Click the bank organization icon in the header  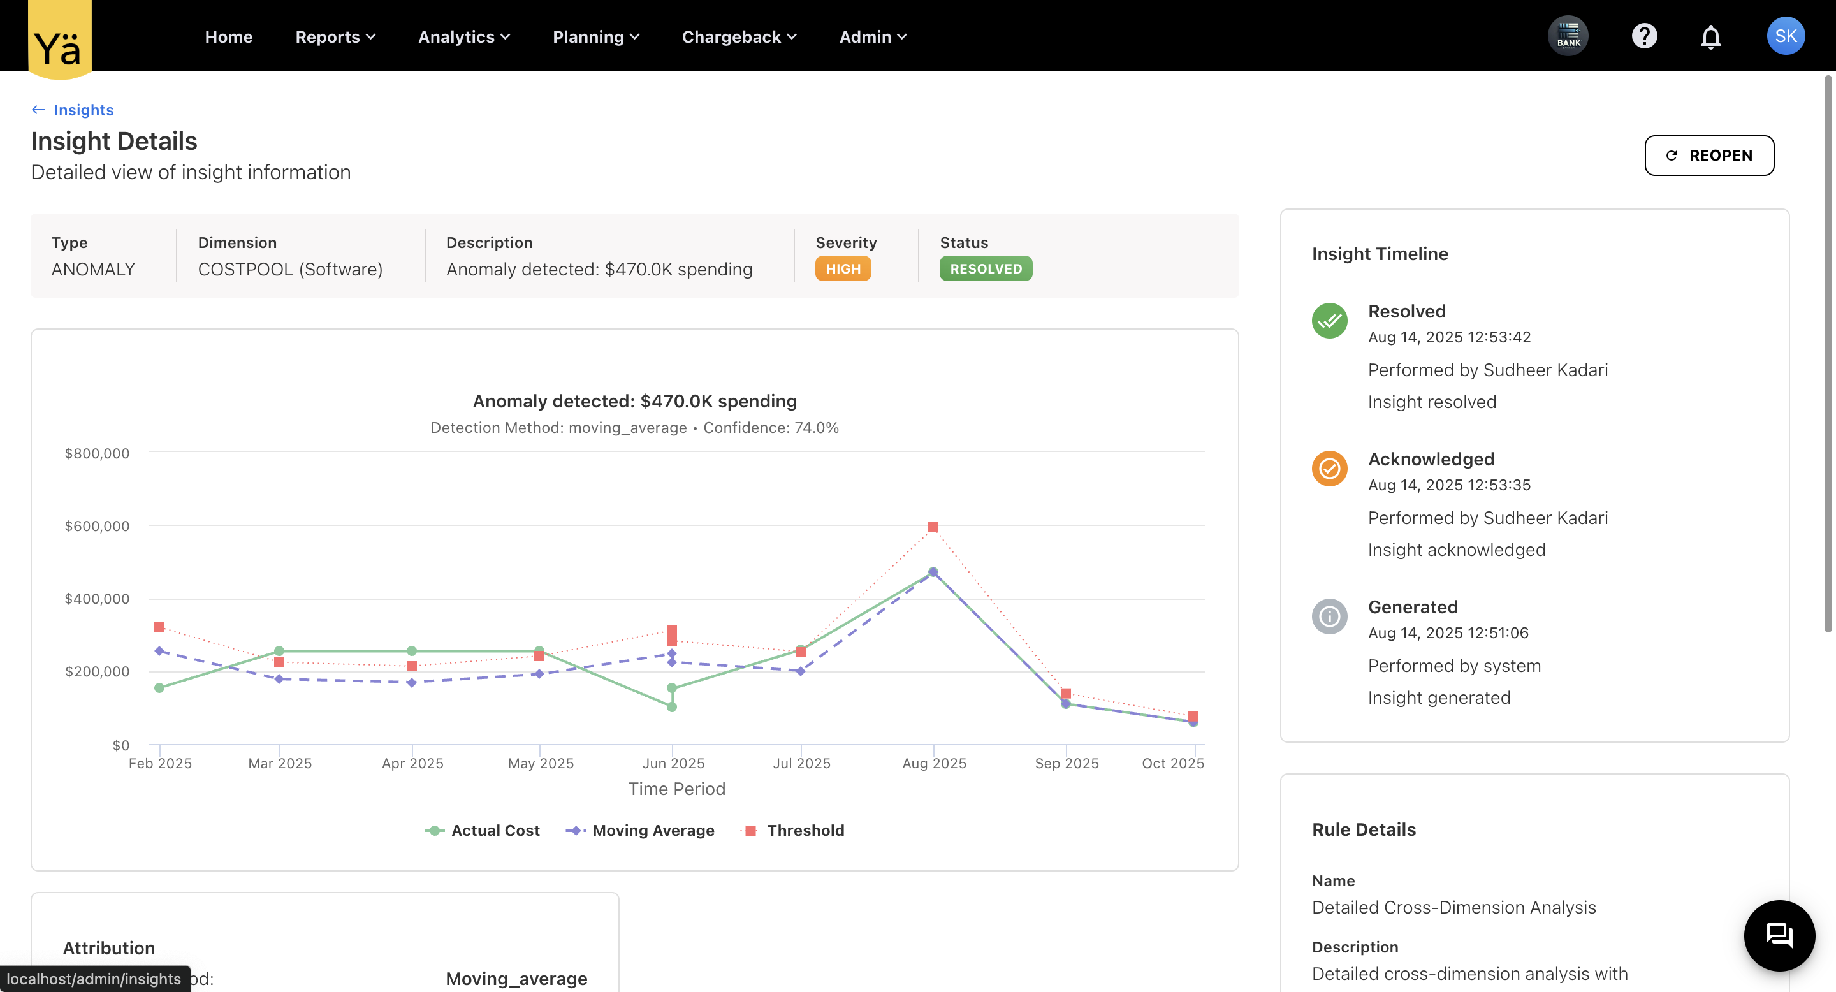tap(1568, 35)
